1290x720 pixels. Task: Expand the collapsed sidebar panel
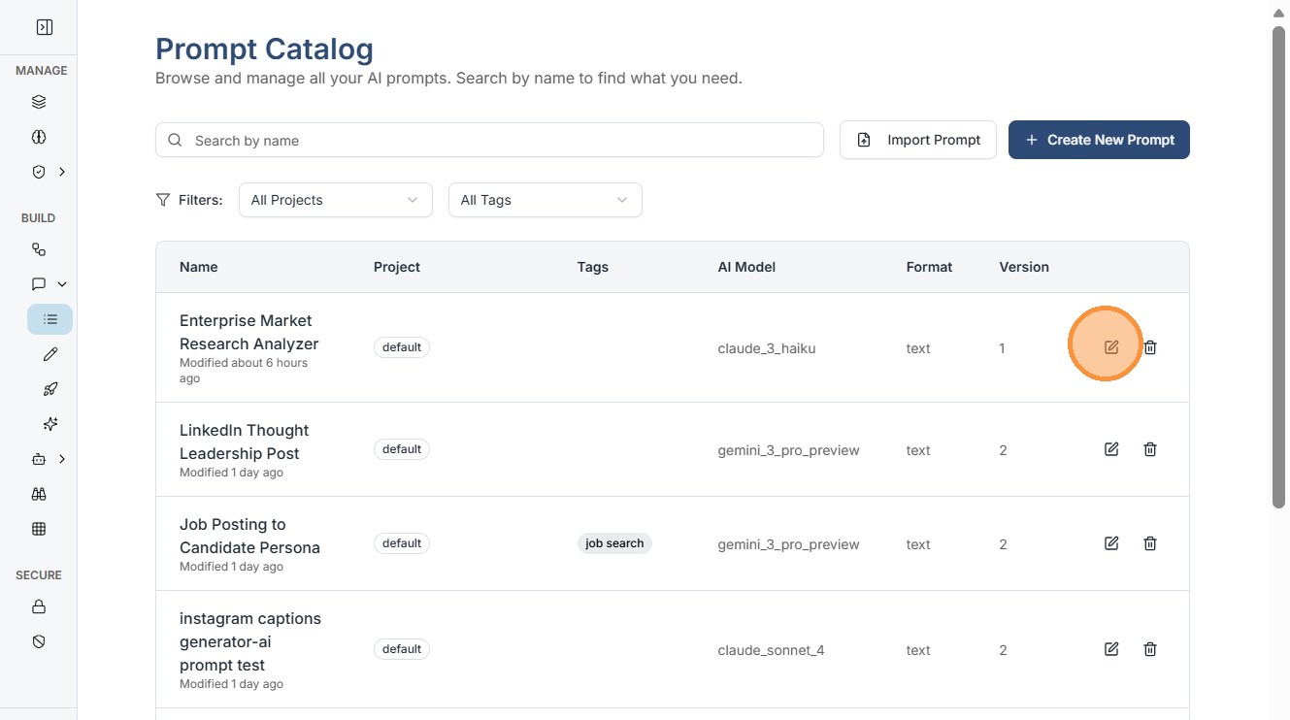[44, 27]
